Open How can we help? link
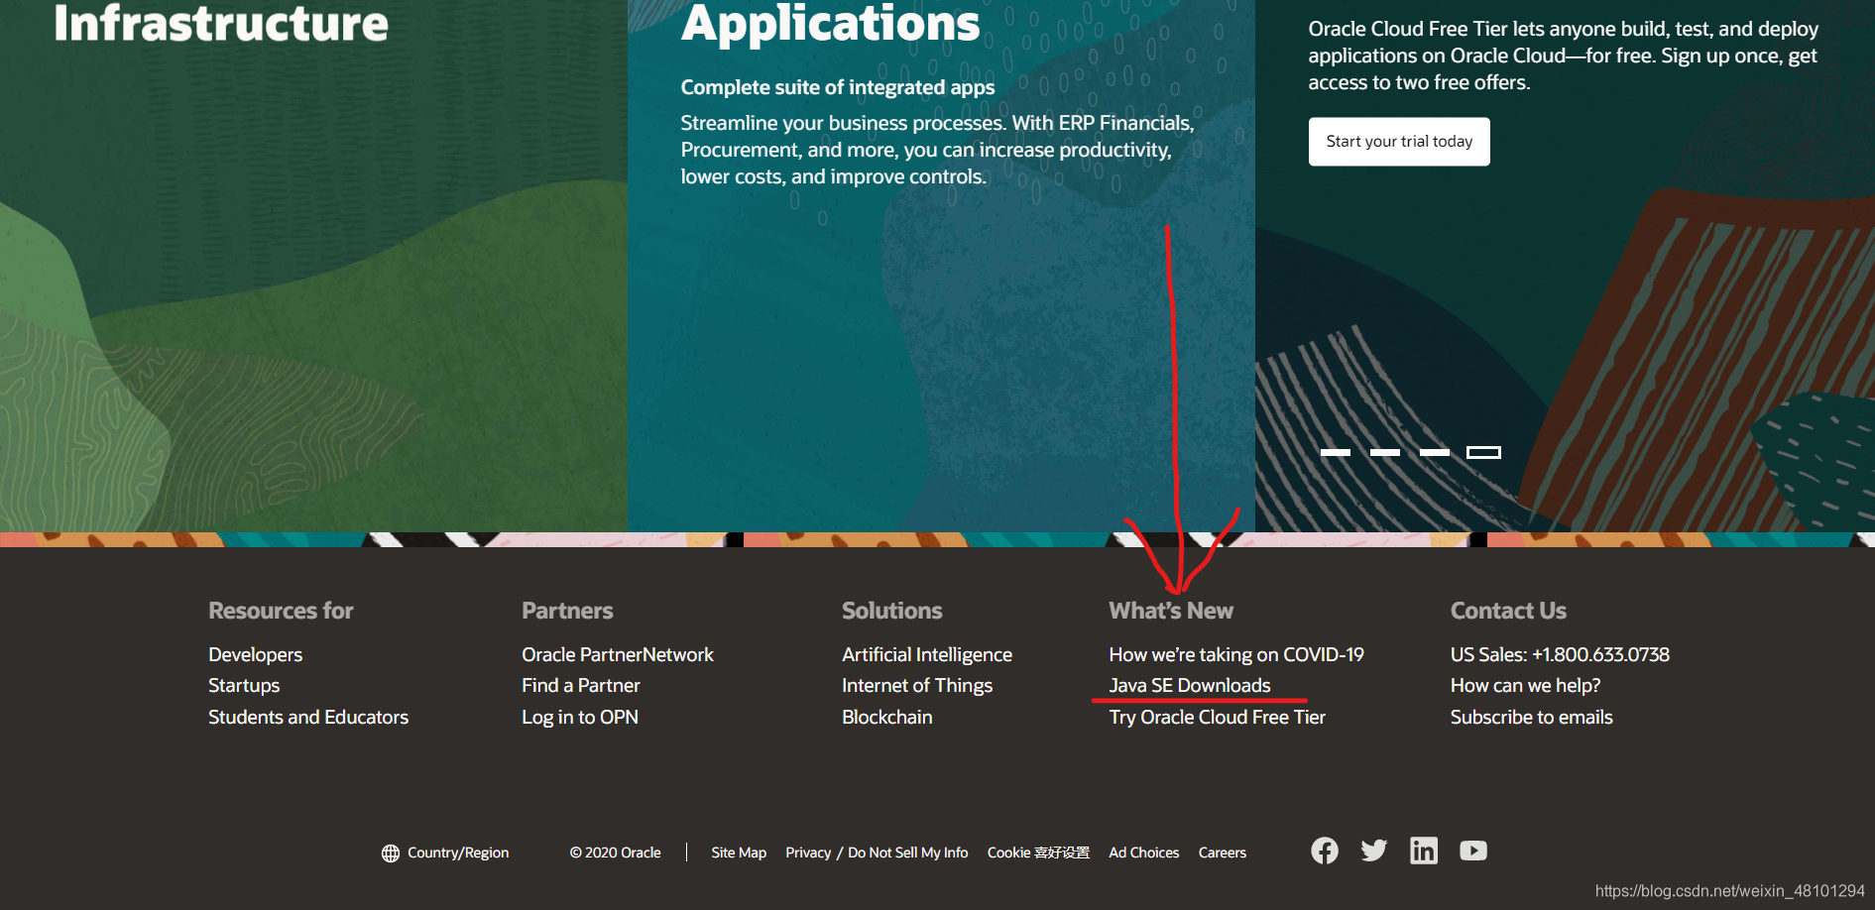1875x910 pixels. point(1525,685)
